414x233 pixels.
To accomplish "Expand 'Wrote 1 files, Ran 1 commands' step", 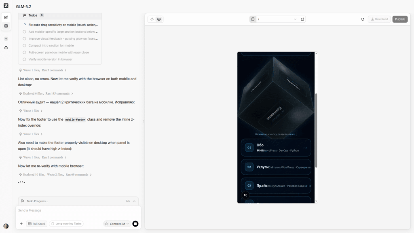I will tap(43, 157).
